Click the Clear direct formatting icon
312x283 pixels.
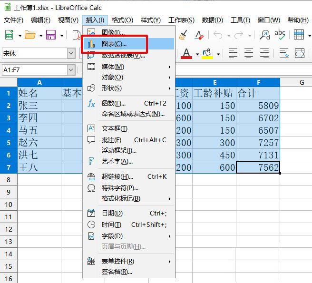[x=199, y=35]
